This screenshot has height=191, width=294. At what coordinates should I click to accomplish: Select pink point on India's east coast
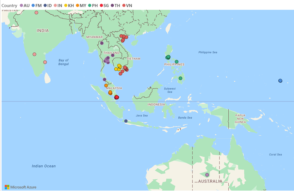click(x=45, y=62)
